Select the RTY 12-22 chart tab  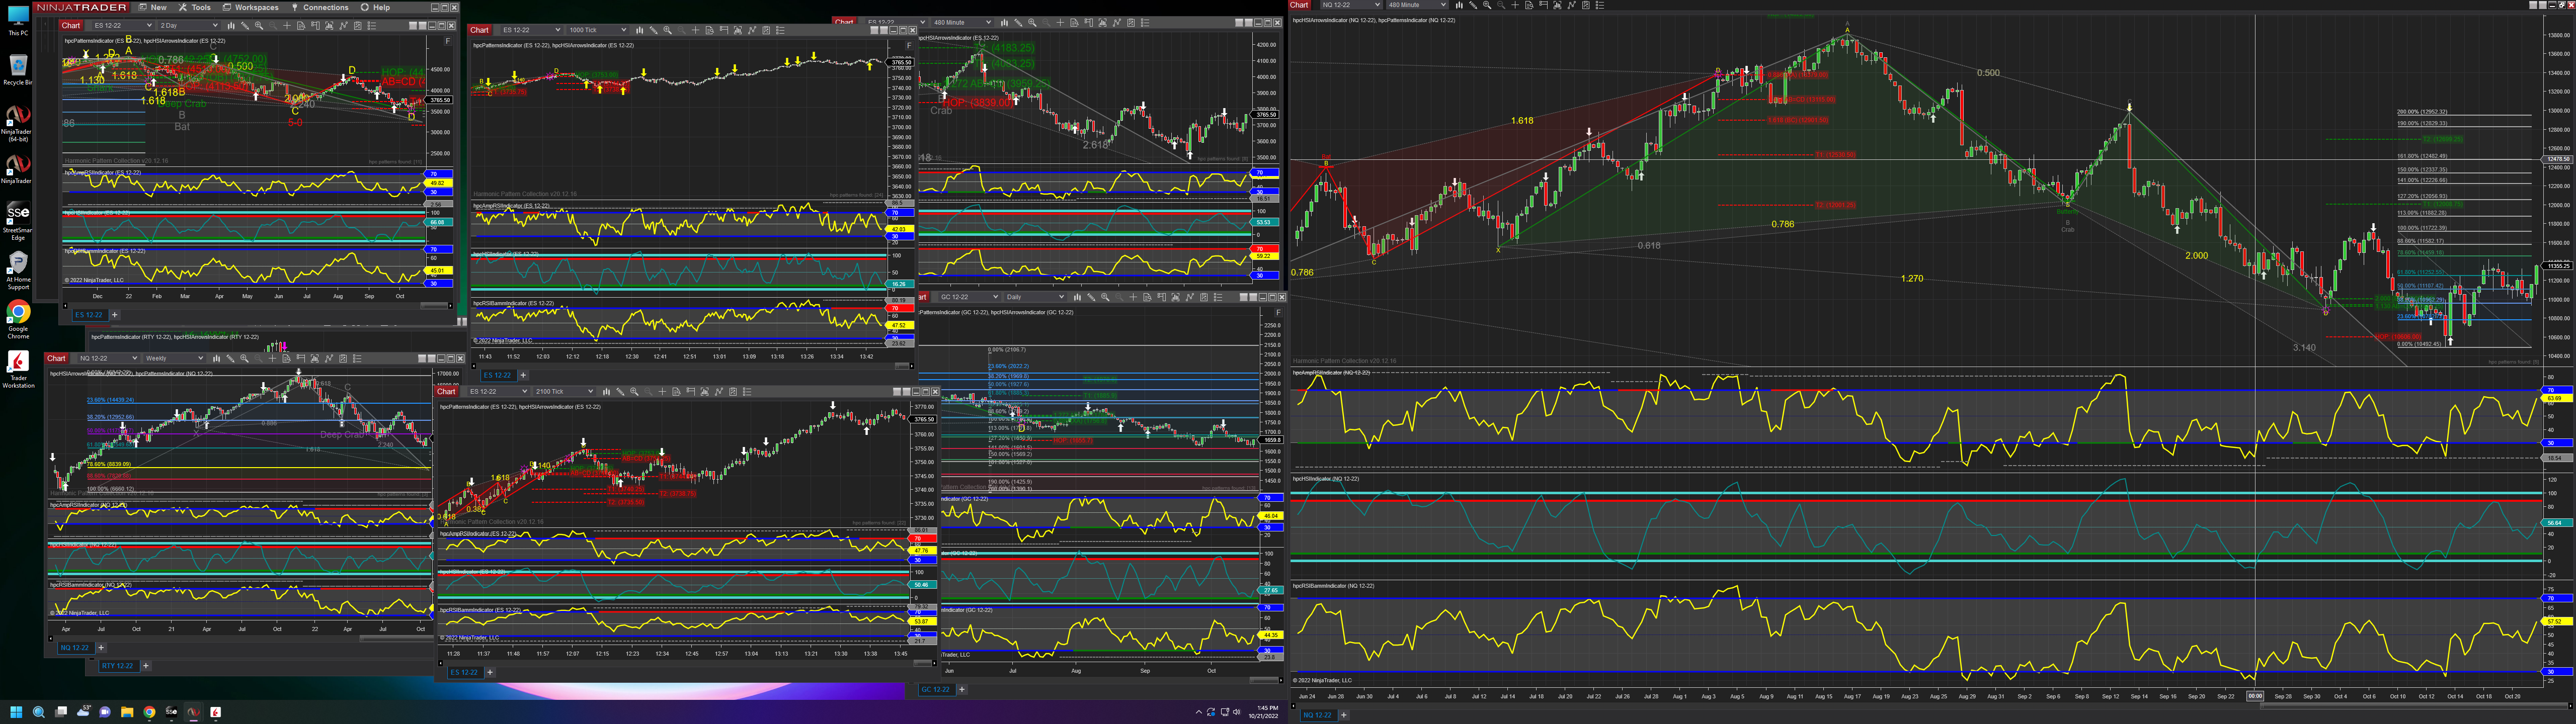pyautogui.click(x=117, y=666)
